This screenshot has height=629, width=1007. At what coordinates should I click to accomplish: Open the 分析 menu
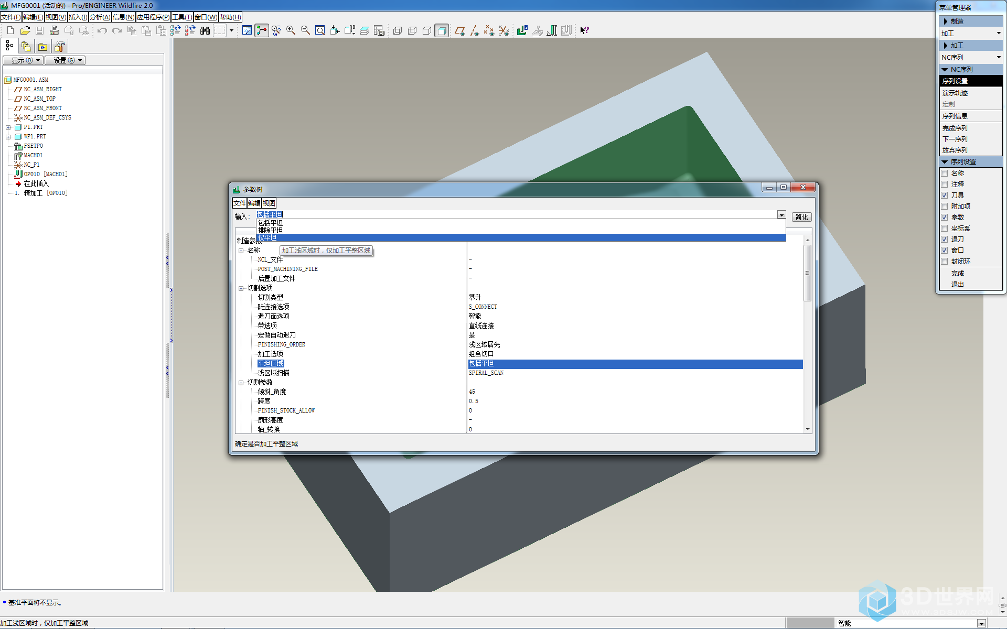point(100,17)
